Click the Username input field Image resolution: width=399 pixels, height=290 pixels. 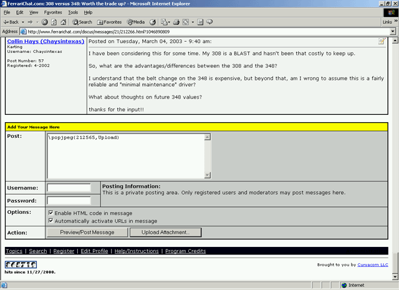pyautogui.click(x=69, y=188)
